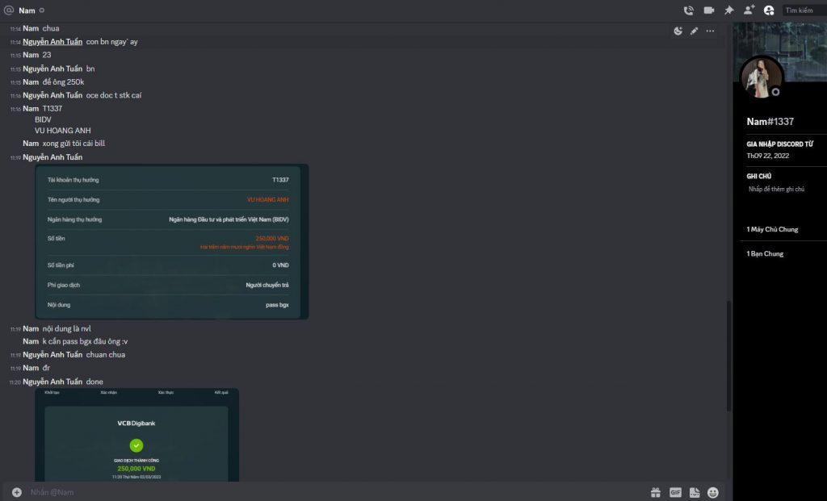Click the message input field 'Nhắn @Nam'
Screen dimensions: 827x501
(323, 492)
